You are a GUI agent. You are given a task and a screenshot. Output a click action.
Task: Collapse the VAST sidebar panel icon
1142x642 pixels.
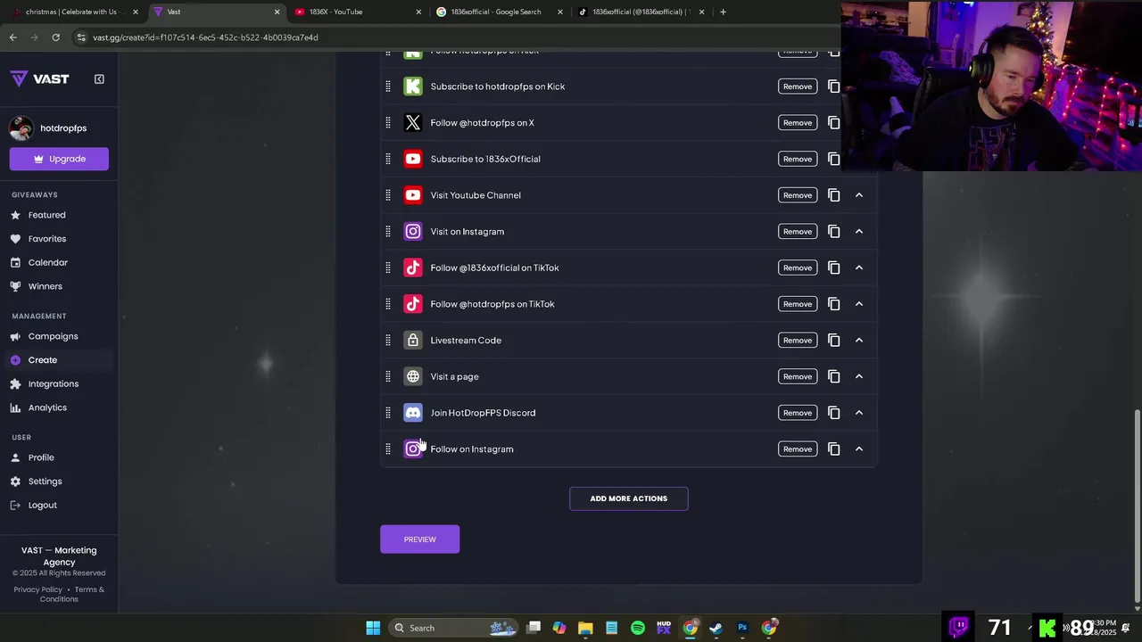pyautogui.click(x=99, y=78)
